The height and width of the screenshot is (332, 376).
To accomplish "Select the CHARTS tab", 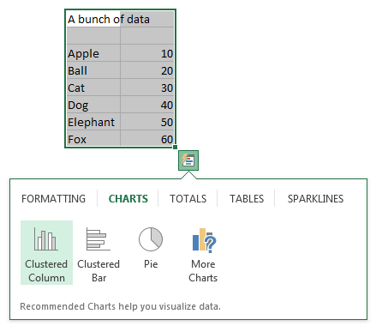I will (128, 198).
